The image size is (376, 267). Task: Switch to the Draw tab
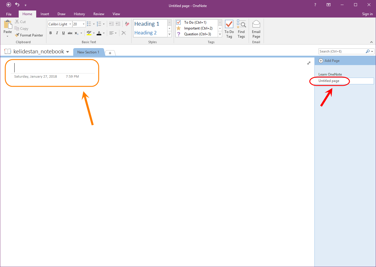(61, 14)
